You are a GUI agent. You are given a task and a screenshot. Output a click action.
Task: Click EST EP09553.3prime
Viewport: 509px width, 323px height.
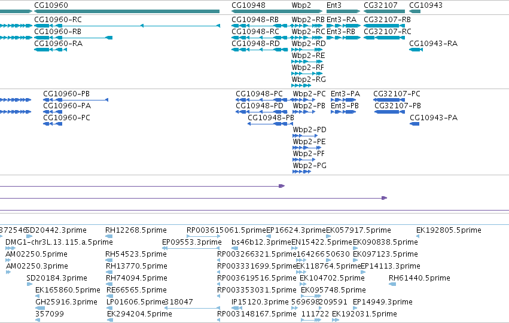(x=192, y=242)
